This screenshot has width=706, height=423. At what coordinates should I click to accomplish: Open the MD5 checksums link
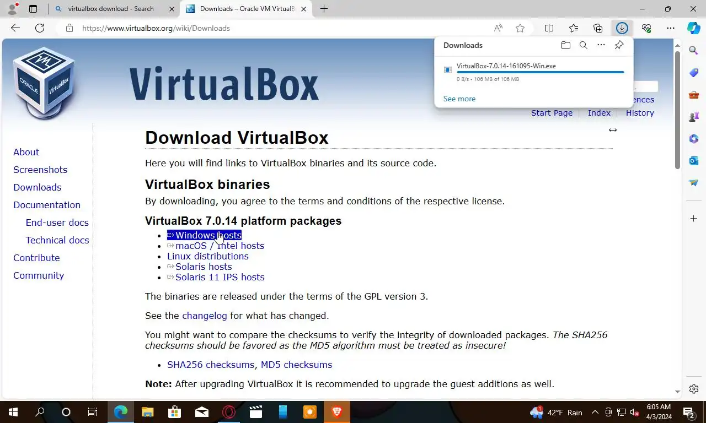coord(296,365)
